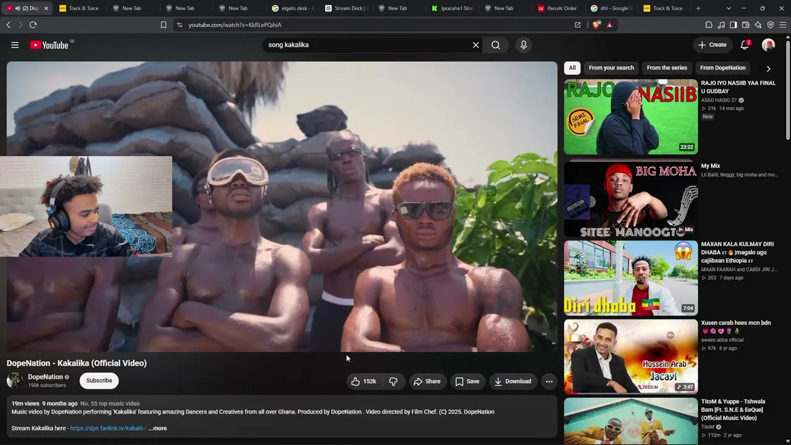Select the 'From DopeNation' chip
The image size is (791, 445).
722,68
